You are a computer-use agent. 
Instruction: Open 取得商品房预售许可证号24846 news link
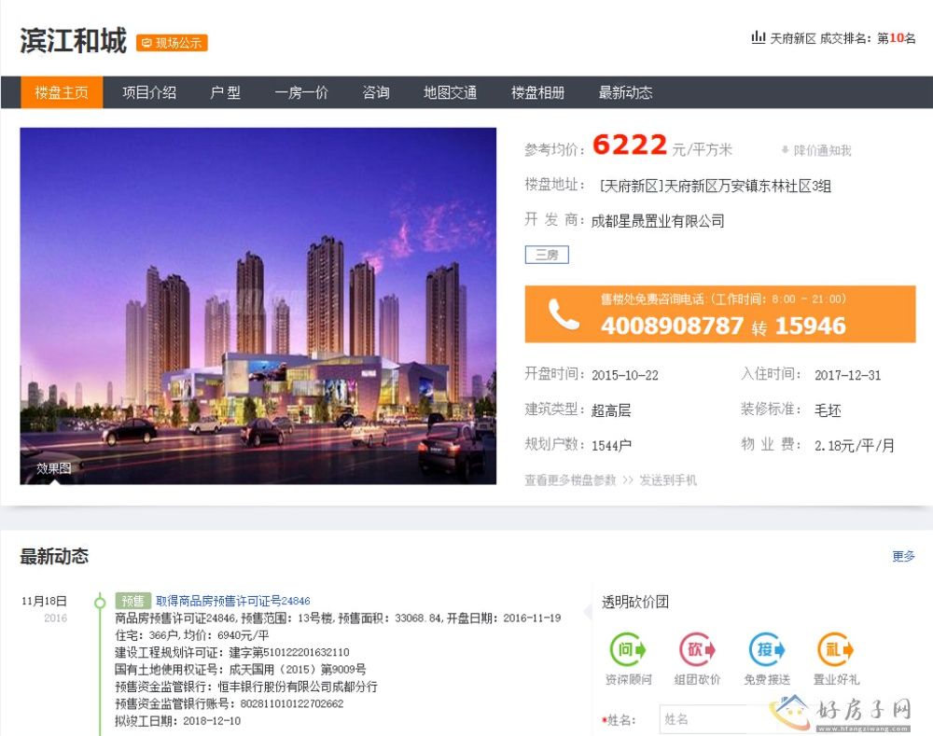tap(232, 602)
